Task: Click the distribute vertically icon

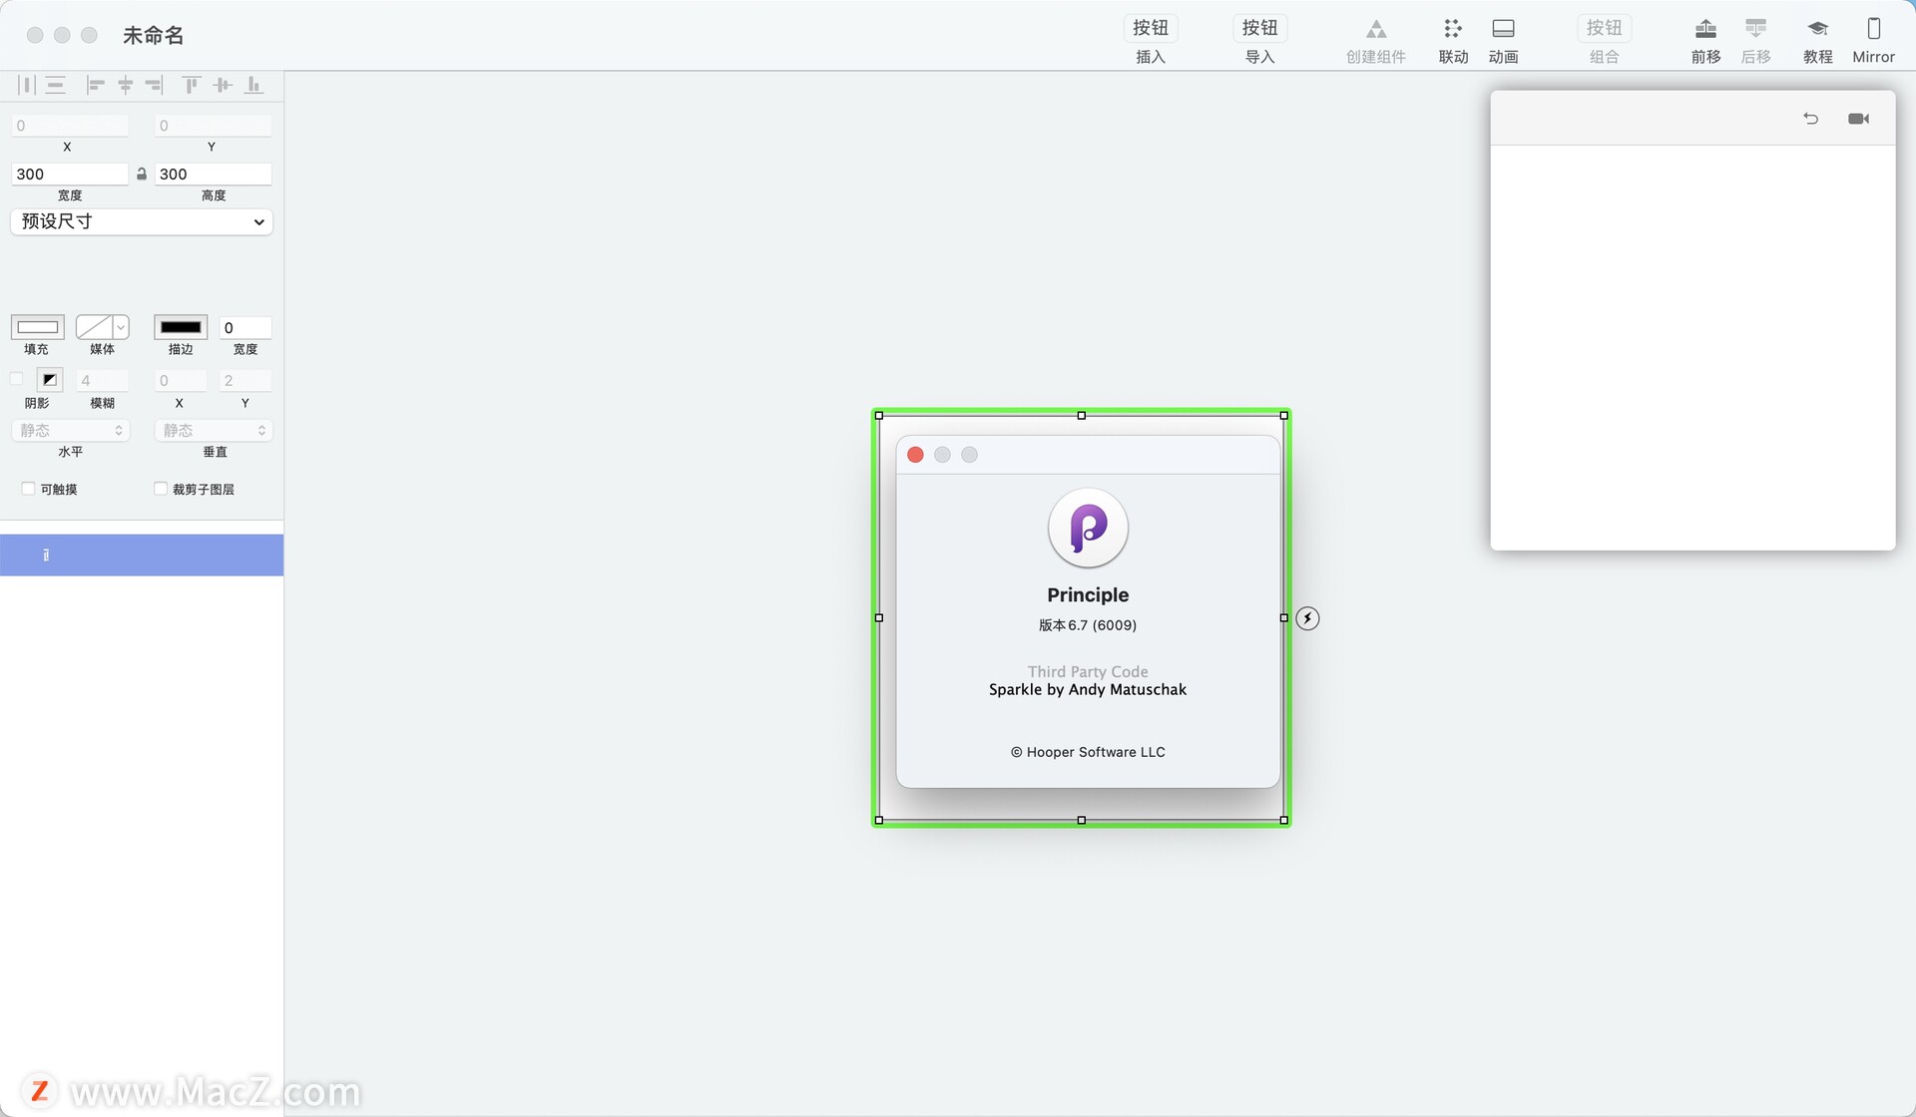Action: tap(56, 86)
